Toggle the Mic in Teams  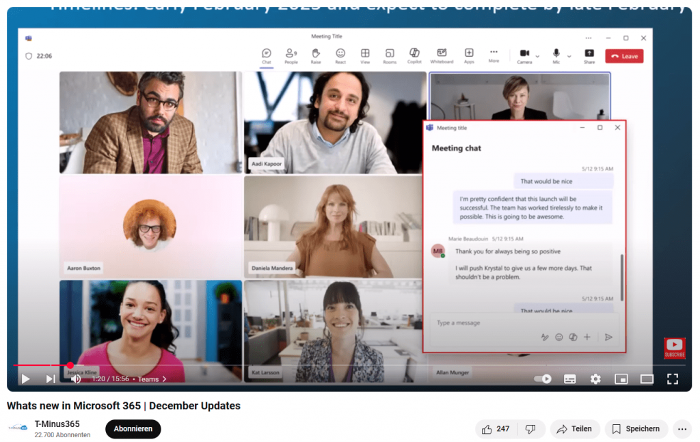tap(556, 56)
